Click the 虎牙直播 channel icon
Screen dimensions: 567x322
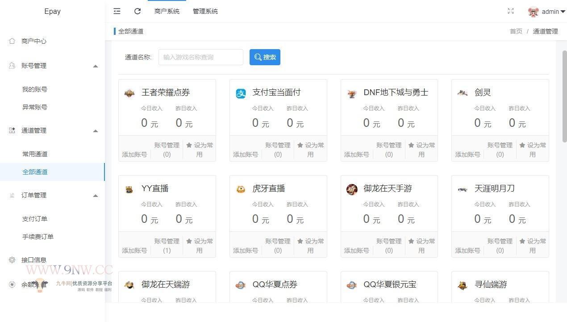pos(241,189)
